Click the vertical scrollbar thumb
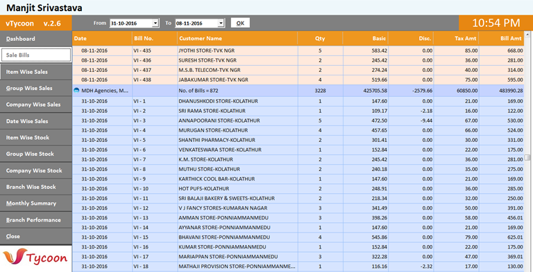The height and width of the screenshot is (272, 533). pyautogui.click(x=527, y=157)
